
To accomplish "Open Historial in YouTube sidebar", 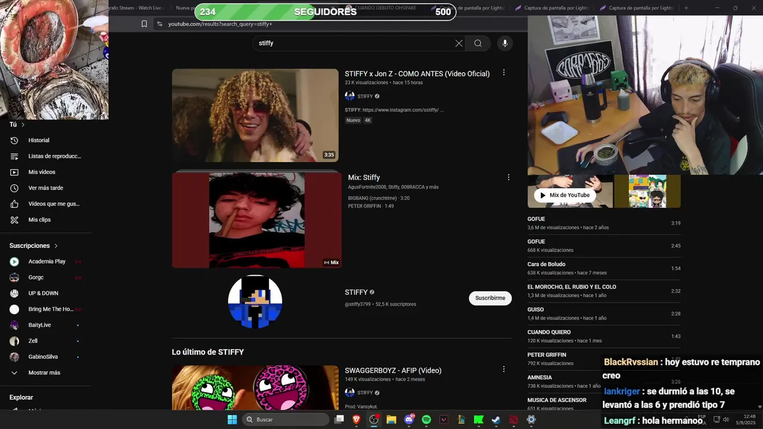I will (39, 141).
